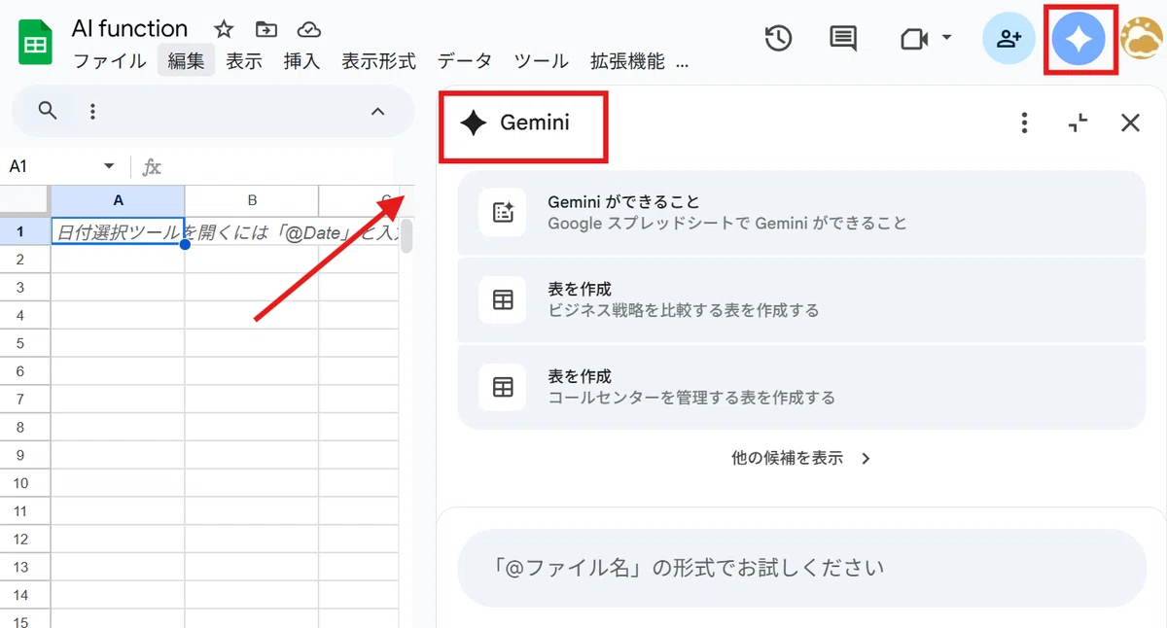Click the share add-person button
The image size is (1167, 628).
coord(1008,39)
